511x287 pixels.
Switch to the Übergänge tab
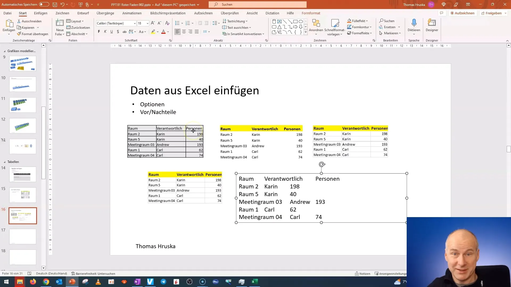click(x=105, y=13)
